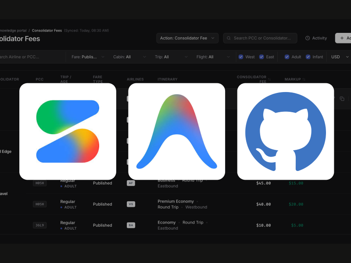Viewport: 351px width, 263px height.
Task: Click the rainbow A-shaped logo card
Action: (177, 131)
